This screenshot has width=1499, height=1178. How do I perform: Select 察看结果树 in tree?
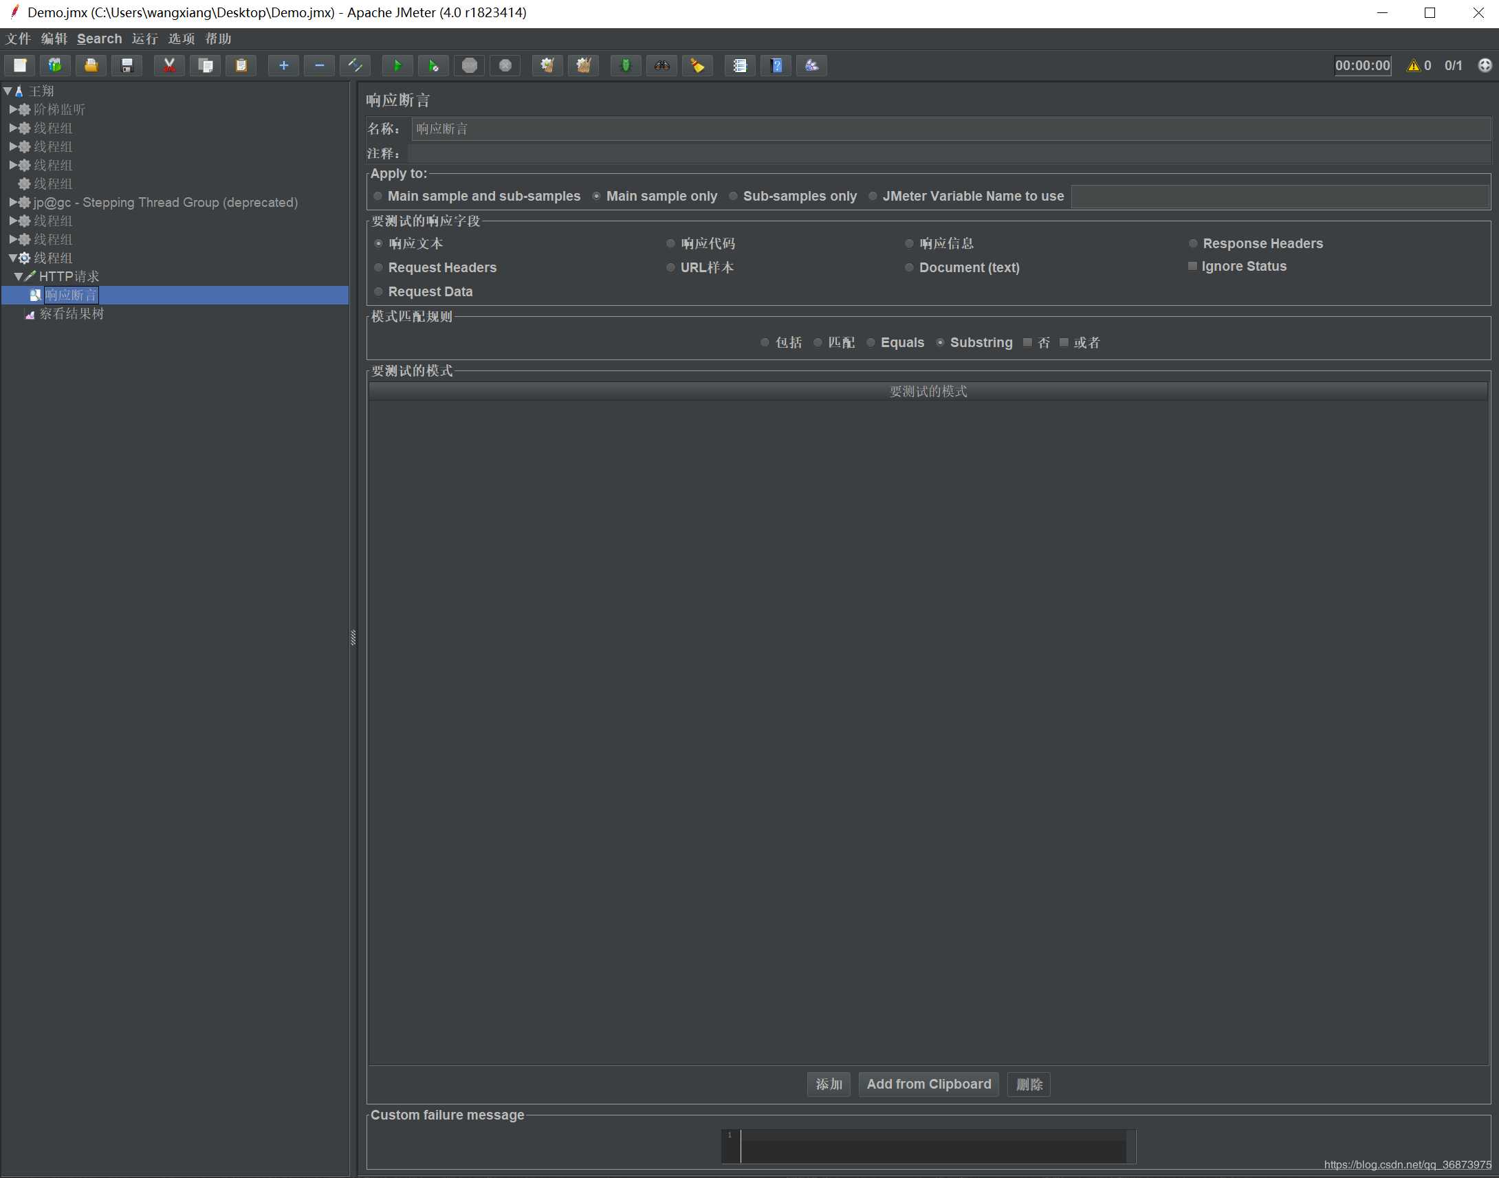72,314
